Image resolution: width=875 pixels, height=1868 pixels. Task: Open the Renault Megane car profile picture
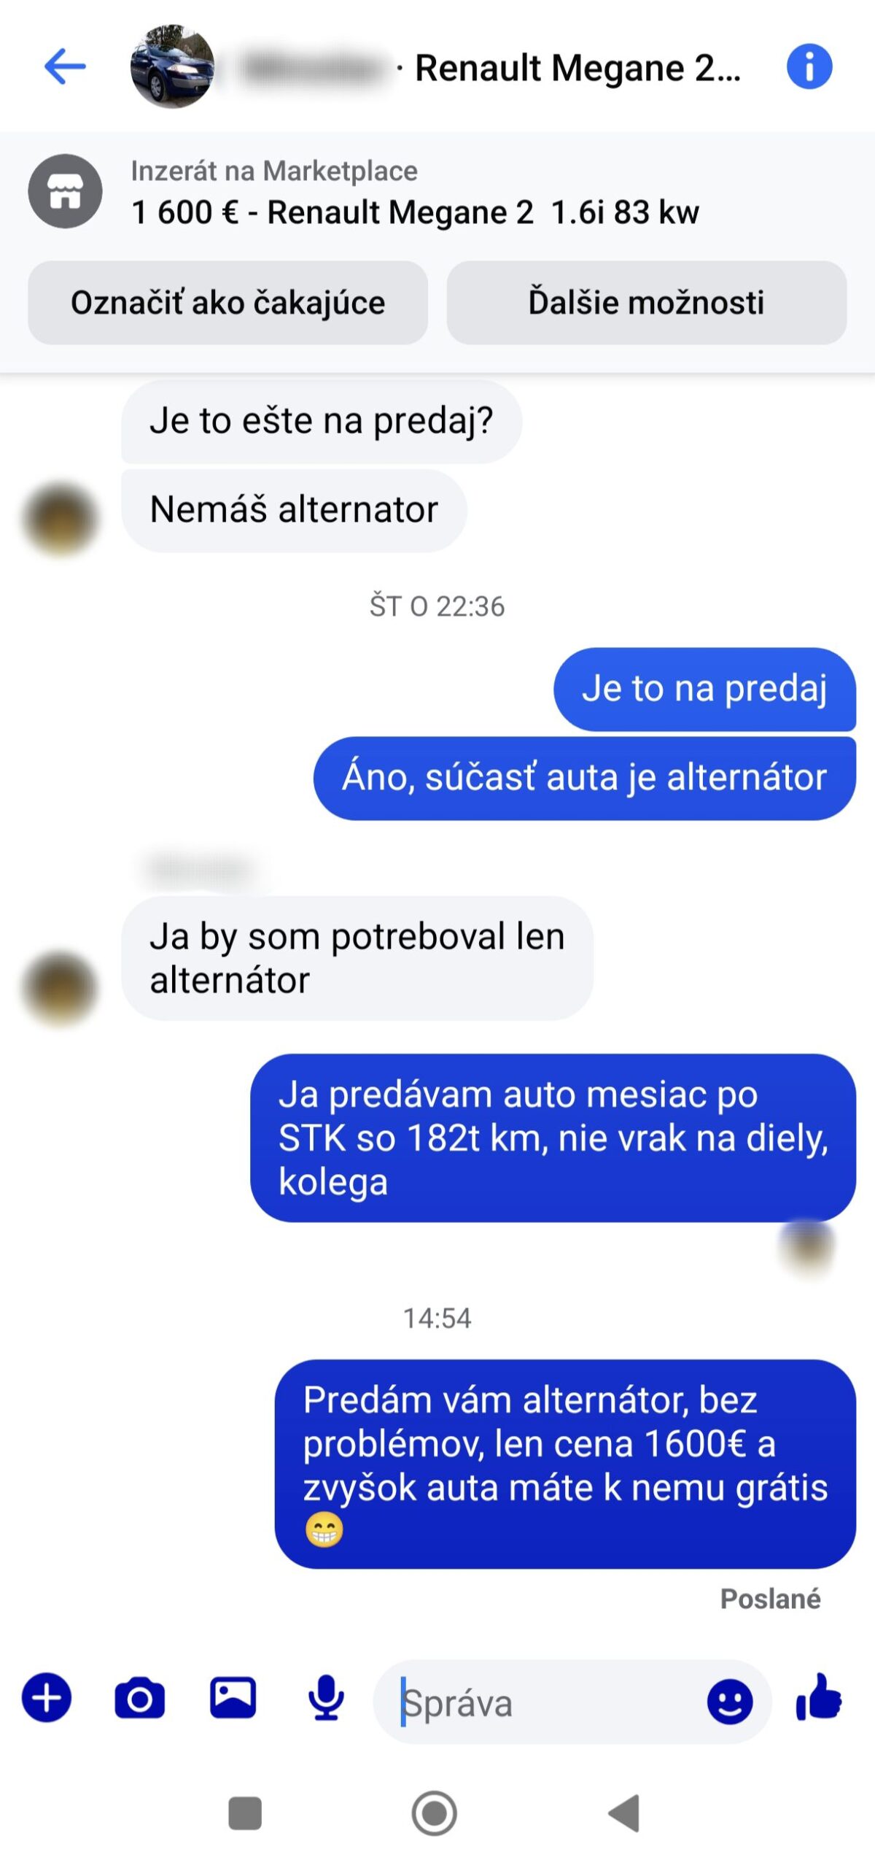tap(172, 66)
